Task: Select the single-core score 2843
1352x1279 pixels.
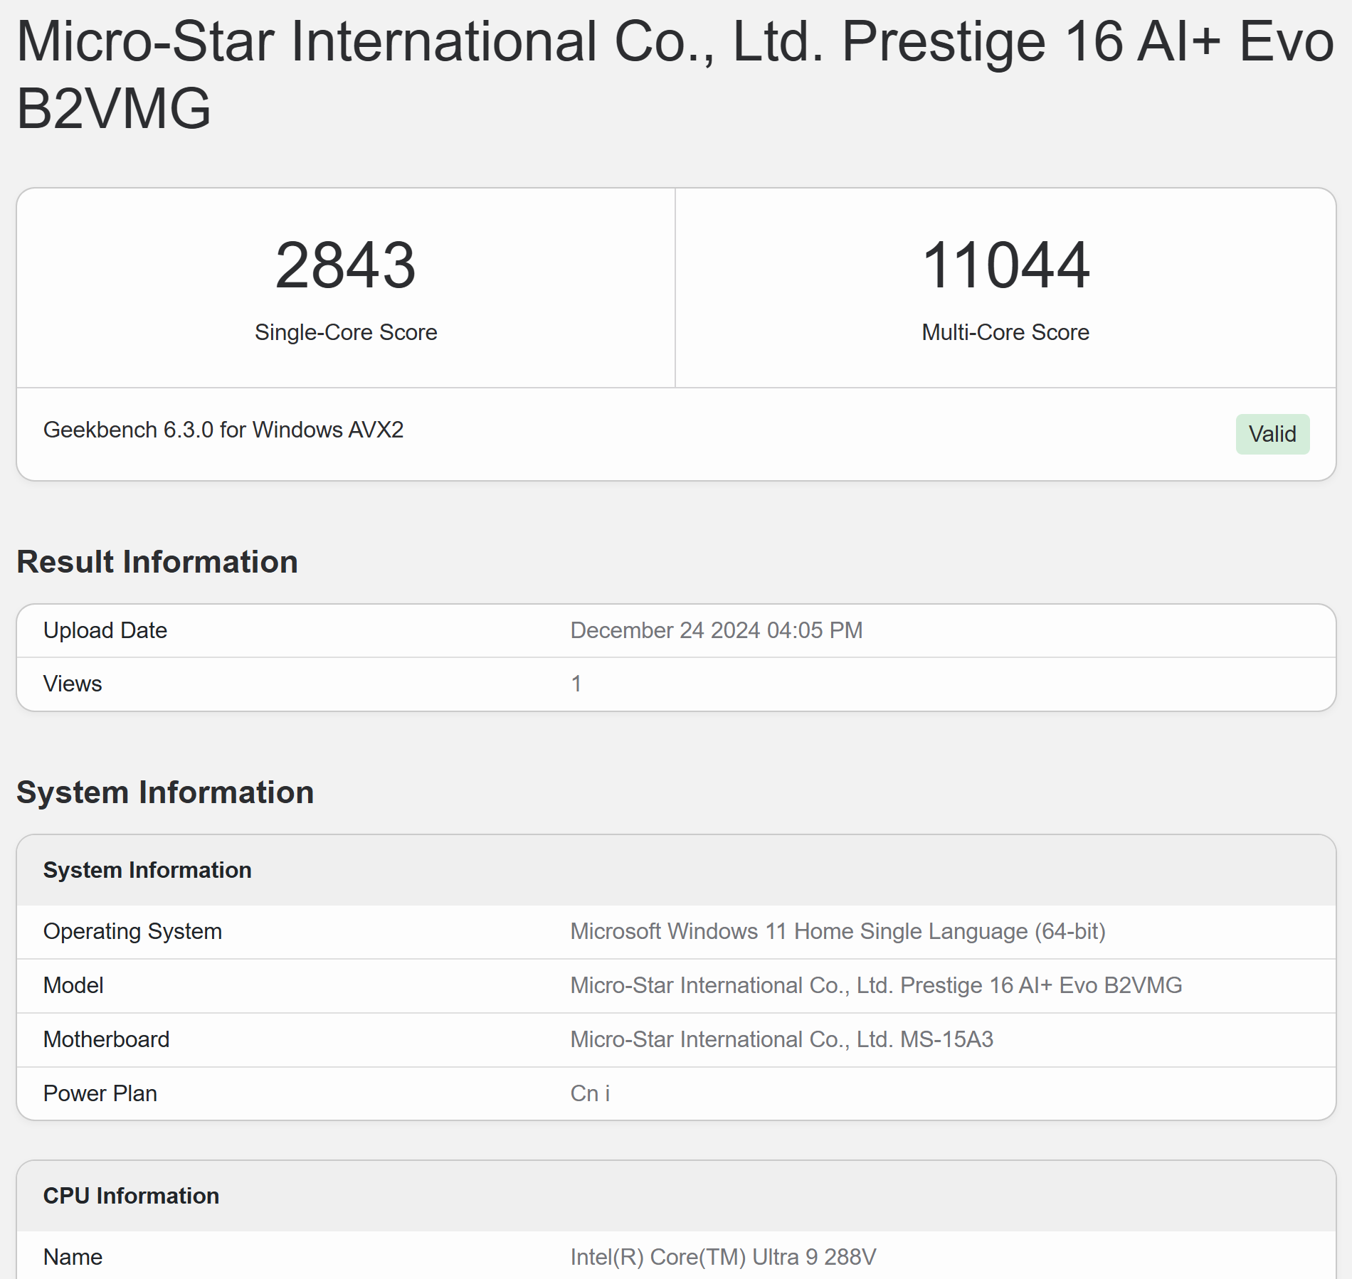Action: [x=346, y=265]
